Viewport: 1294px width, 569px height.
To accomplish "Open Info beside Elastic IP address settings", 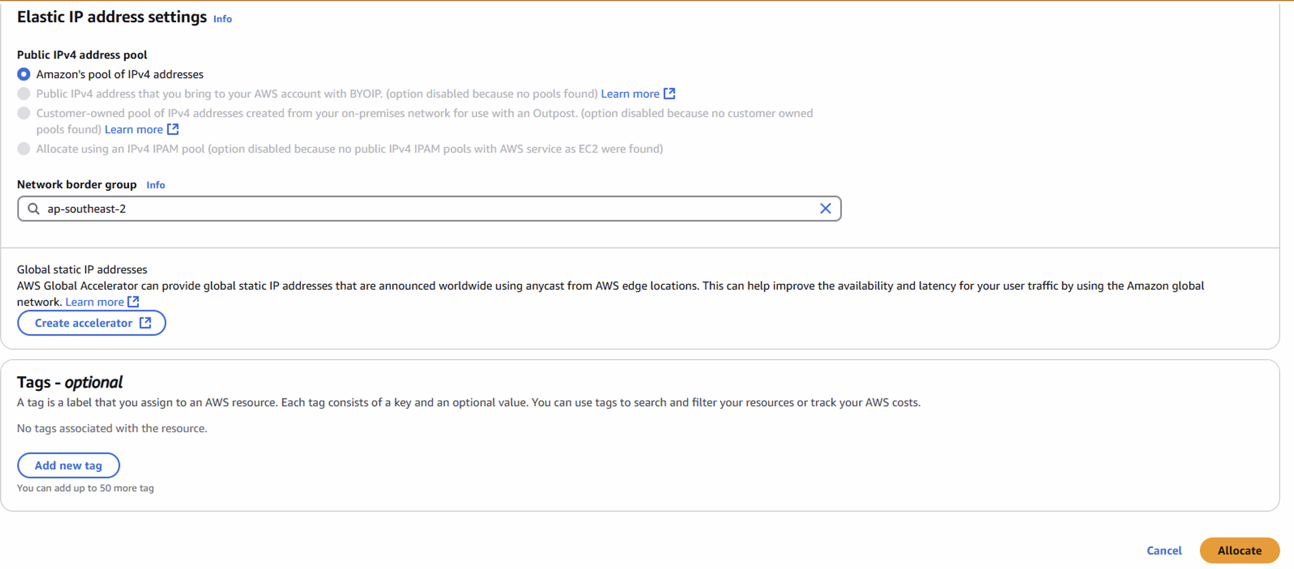I will pos(222,19).
